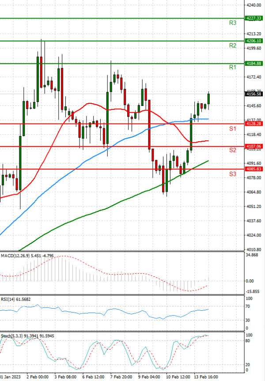Image resolution: width=265 pixels, height=381 pixels.
Task: Click the 4240.00 price scale value
Action: coord(254,5)
